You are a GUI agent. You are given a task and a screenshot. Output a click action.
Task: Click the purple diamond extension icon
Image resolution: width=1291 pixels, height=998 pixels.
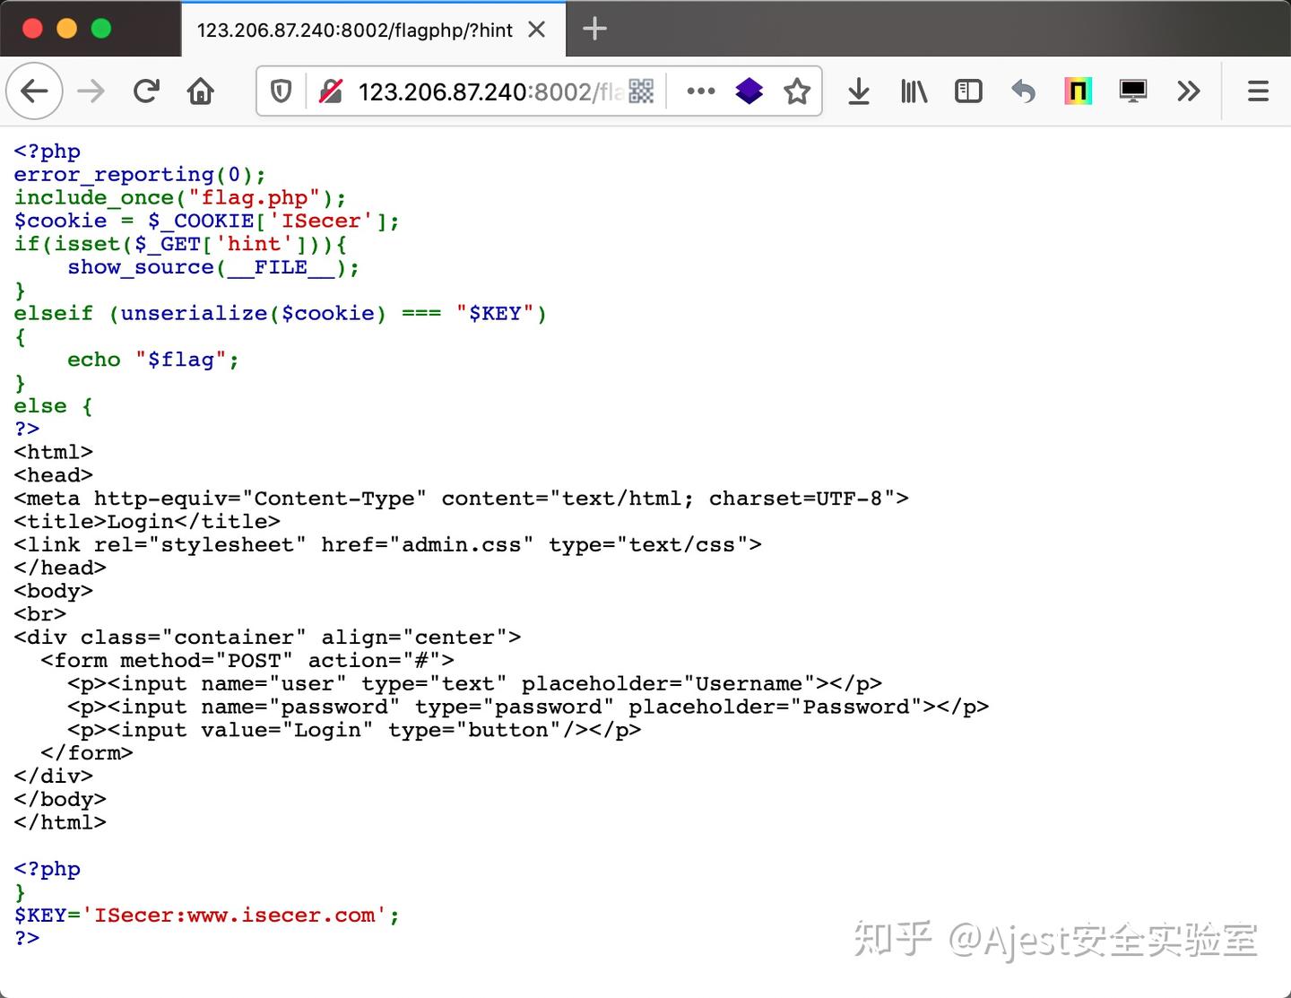tap(749, 91)
